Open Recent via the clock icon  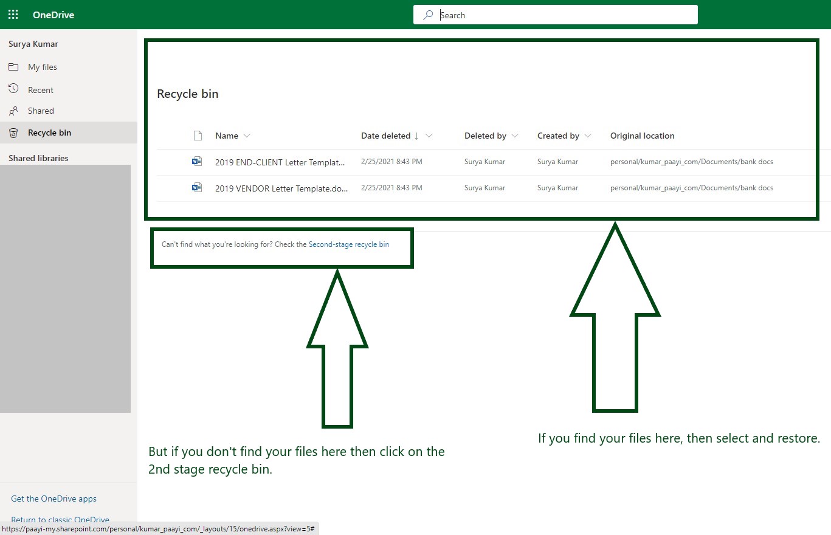(x=13, y=89)
